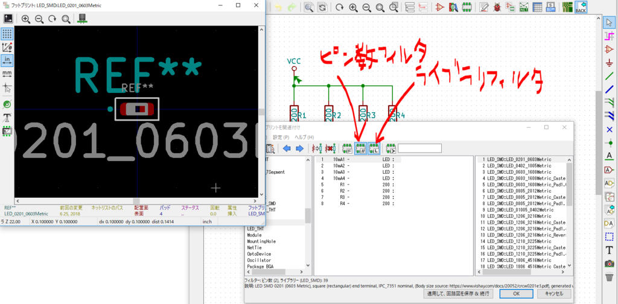The height and width of the screenshot is (304, 618).
Task: Select next unlinked symbol
Action: coord(299,148)
